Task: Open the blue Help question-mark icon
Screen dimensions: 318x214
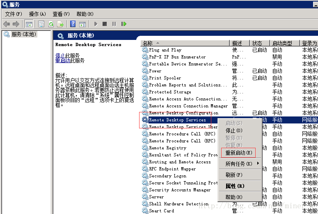Action: (73, 24)
